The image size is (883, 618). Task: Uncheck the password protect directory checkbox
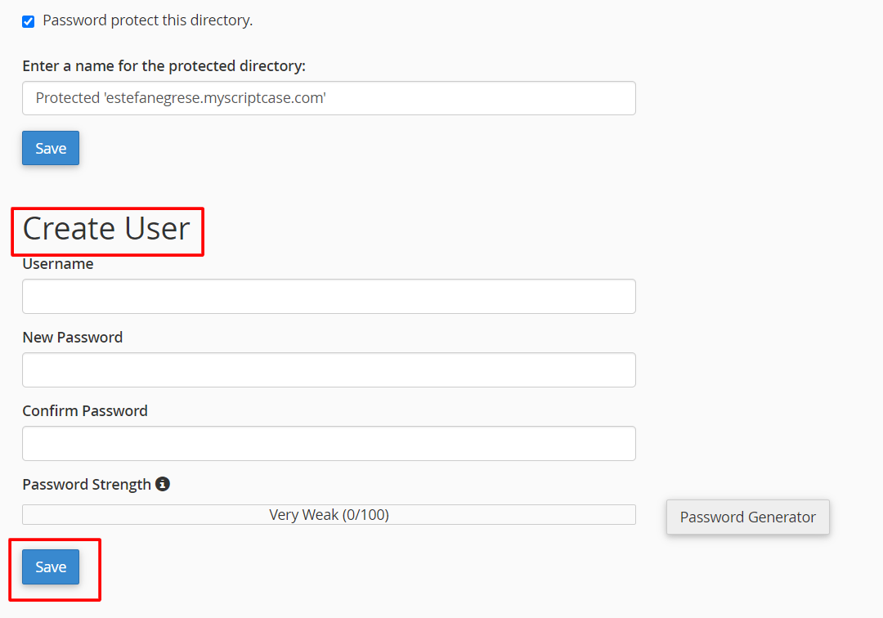coord(29,21)
